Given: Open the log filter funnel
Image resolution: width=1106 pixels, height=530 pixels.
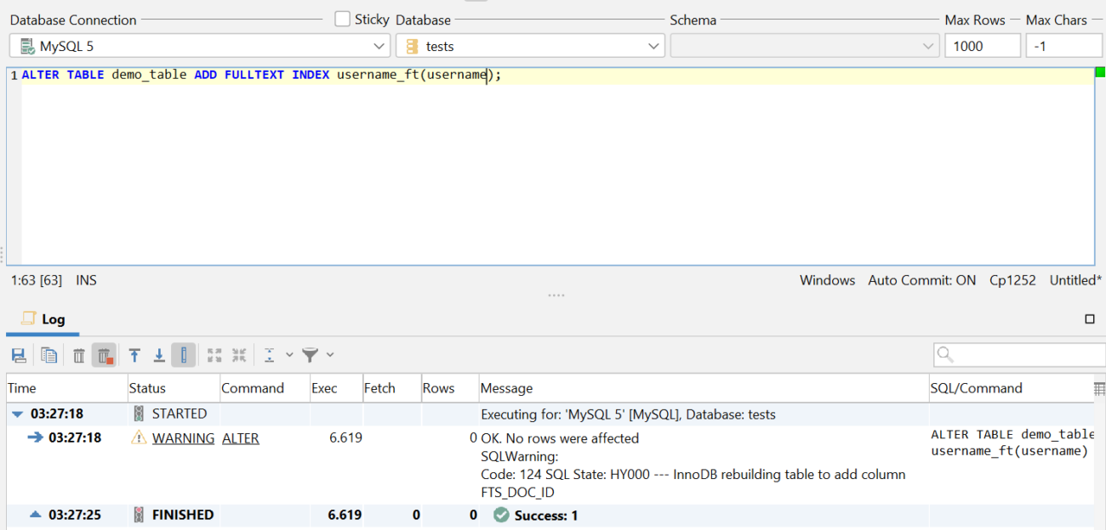Looking at the screenshot, I should pyautogui.click(x=309, y=354).
